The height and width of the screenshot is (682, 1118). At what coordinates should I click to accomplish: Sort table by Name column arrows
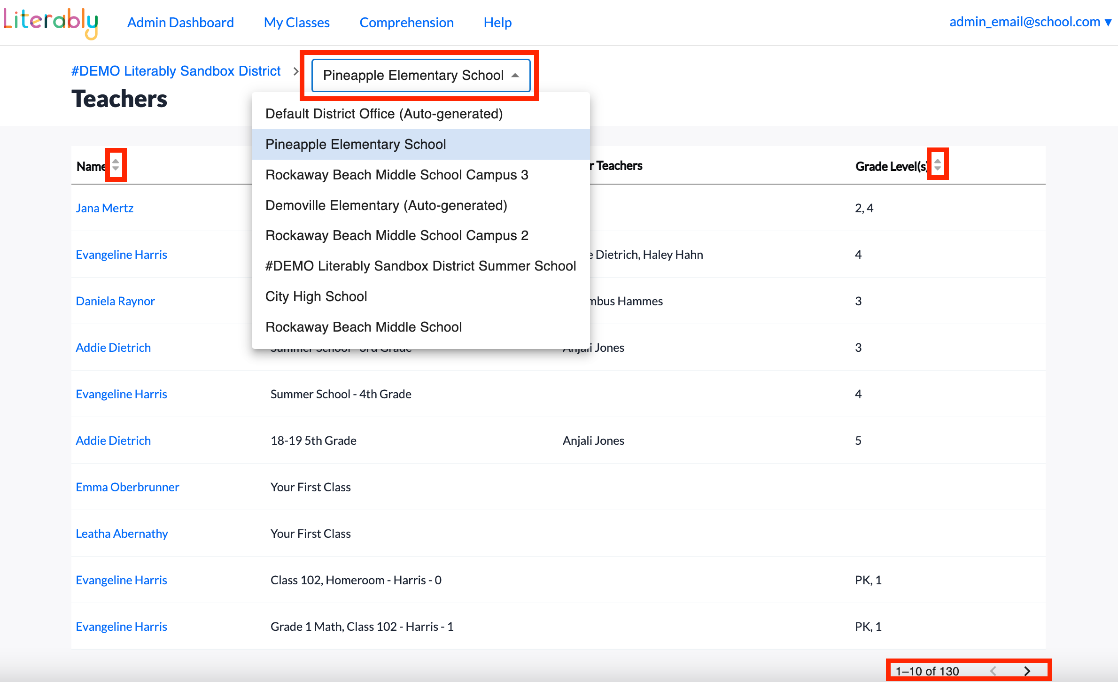click(116, 165)
